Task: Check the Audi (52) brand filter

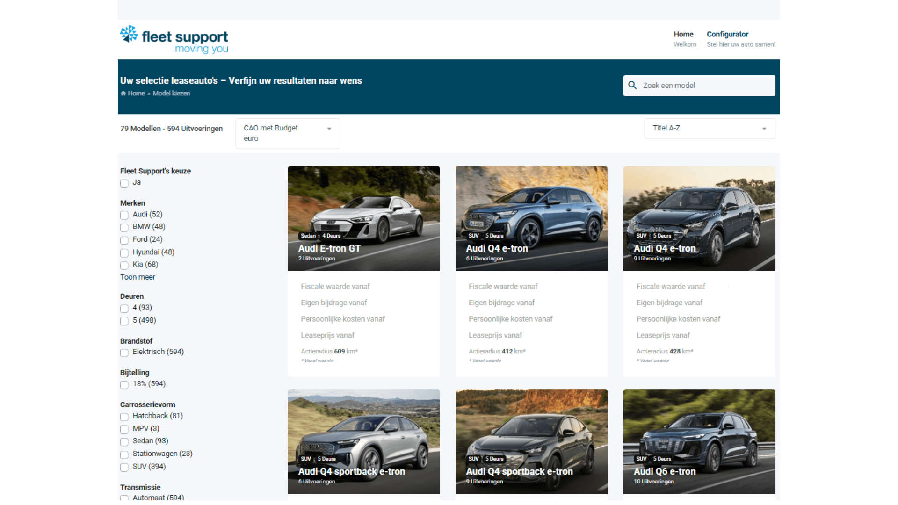Action: coord(124,215)
